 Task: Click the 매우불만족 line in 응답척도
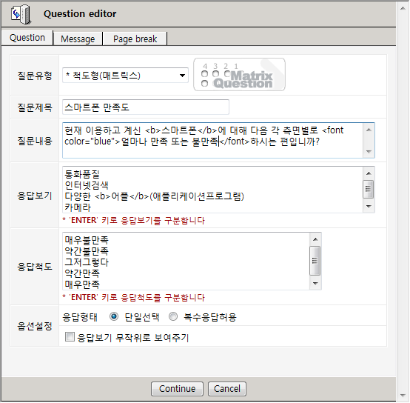[87, 240]
